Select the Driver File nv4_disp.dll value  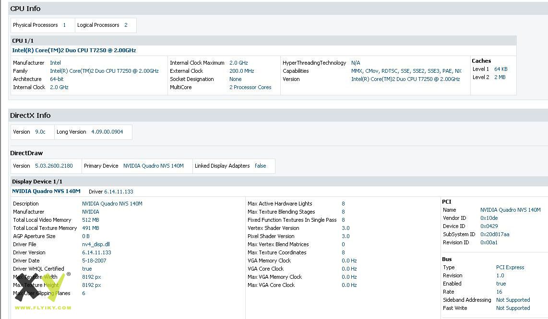coord(96,244)
